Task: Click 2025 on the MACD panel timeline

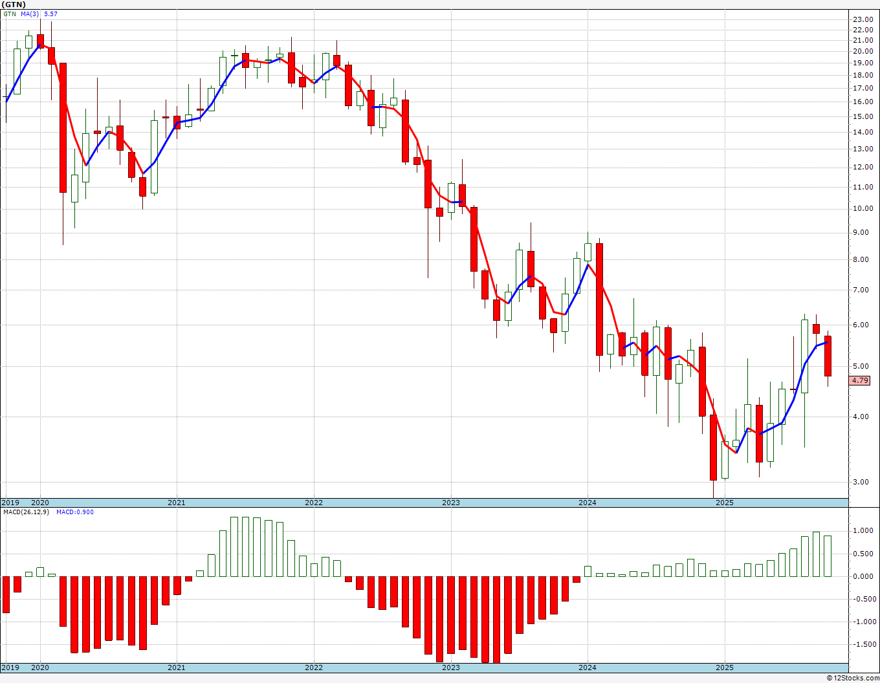Action: 725,668
